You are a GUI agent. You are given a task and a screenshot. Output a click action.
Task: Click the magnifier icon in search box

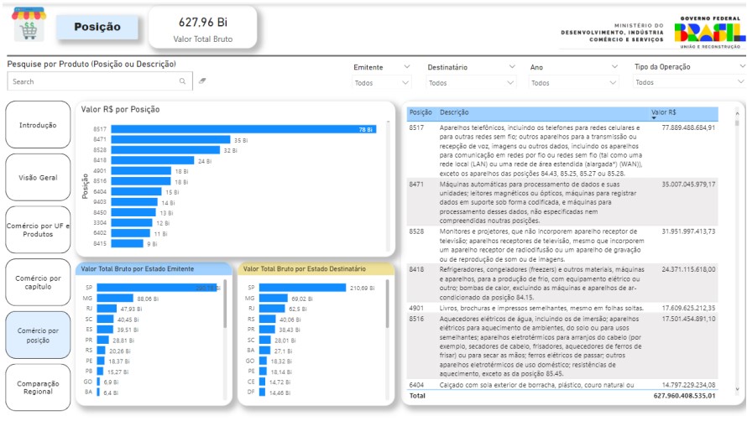point(182,81)
